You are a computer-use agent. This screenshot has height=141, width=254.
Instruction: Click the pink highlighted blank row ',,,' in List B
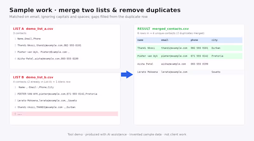[65, 114]
